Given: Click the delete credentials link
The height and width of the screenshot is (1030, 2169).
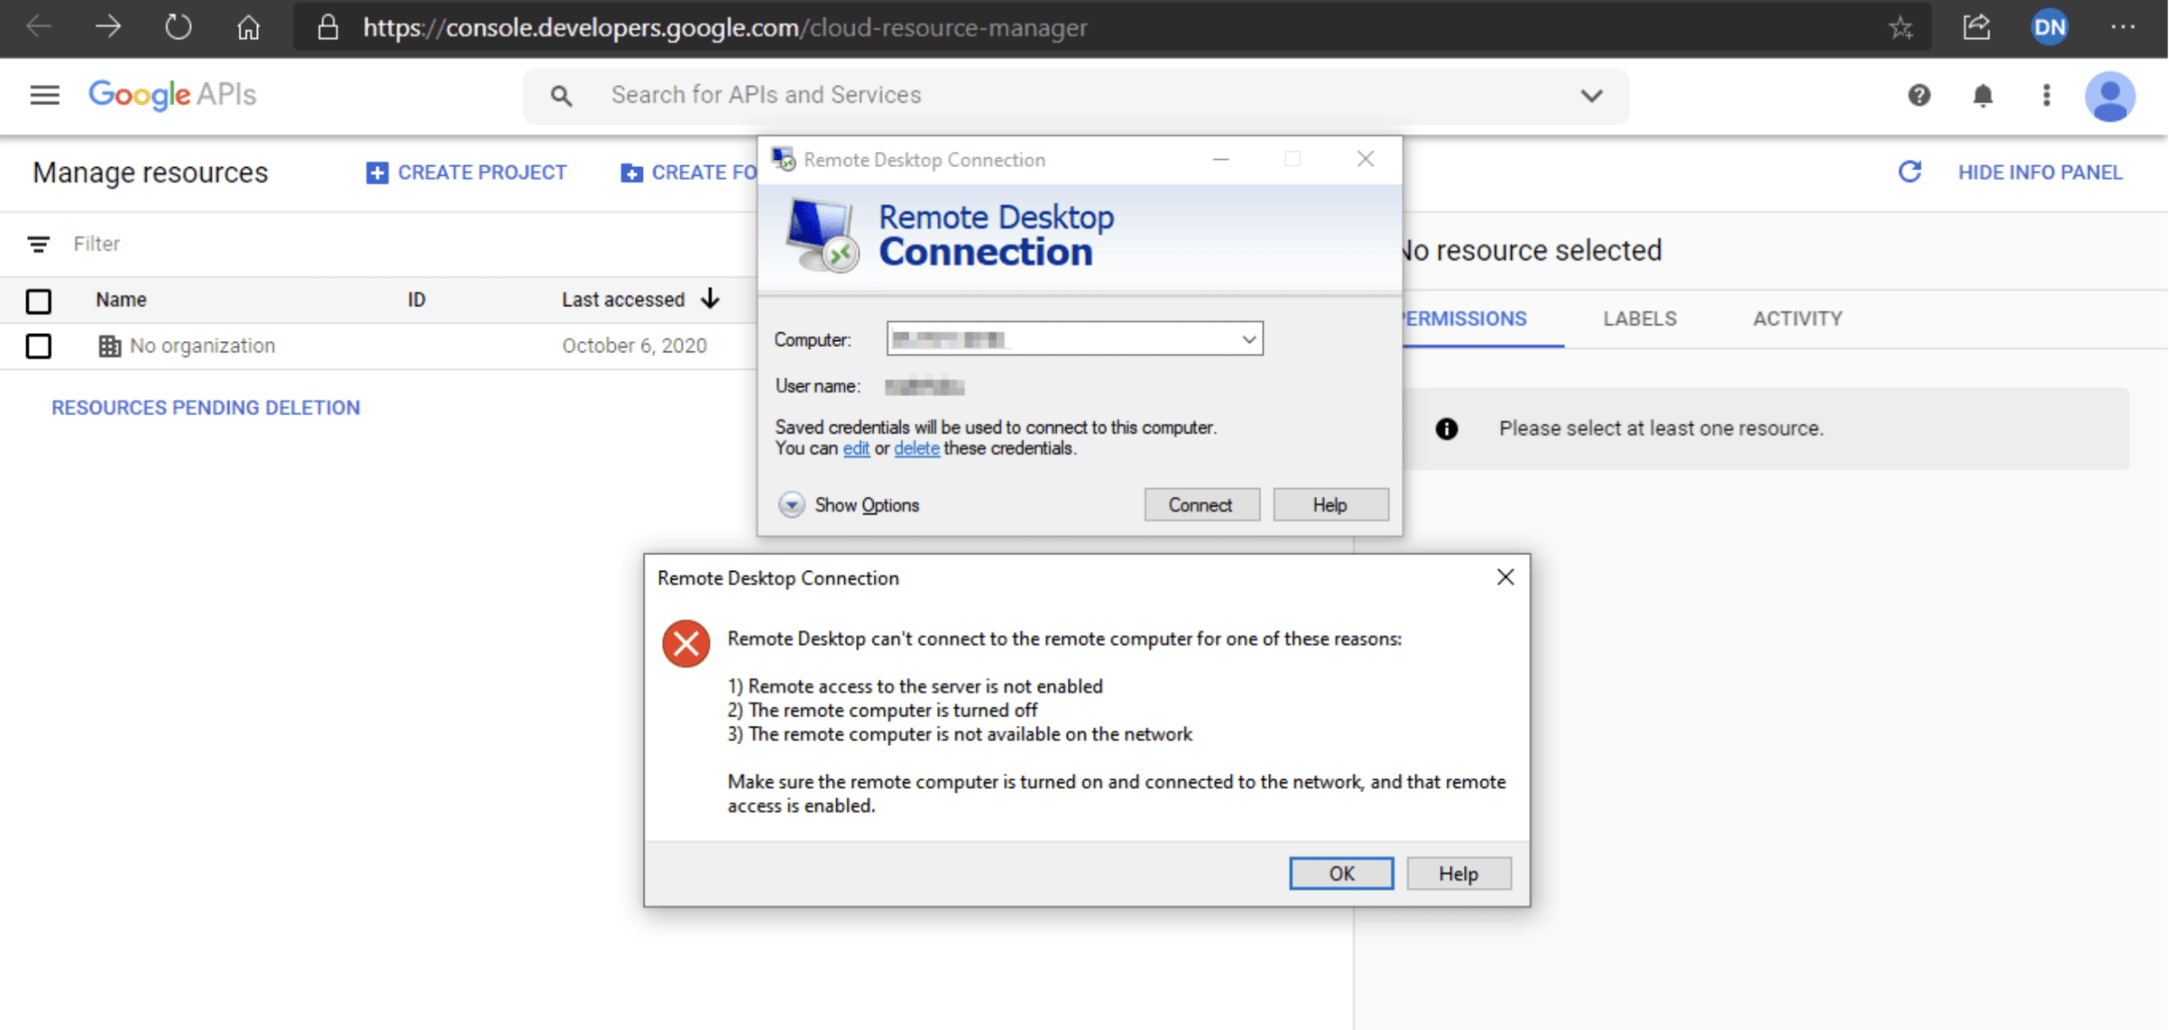Looking at the screenshot, I should pyautogui.click(x=916, y=449).
